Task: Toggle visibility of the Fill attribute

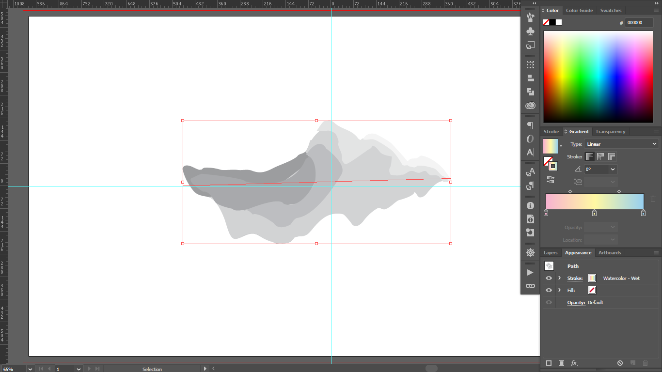Action: click(549, 290)
